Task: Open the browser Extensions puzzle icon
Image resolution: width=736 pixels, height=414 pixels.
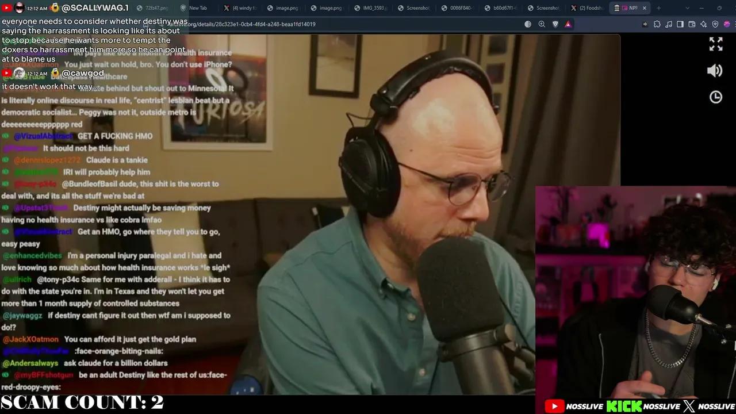Action: pyautogui.click(x=657, y=24)
